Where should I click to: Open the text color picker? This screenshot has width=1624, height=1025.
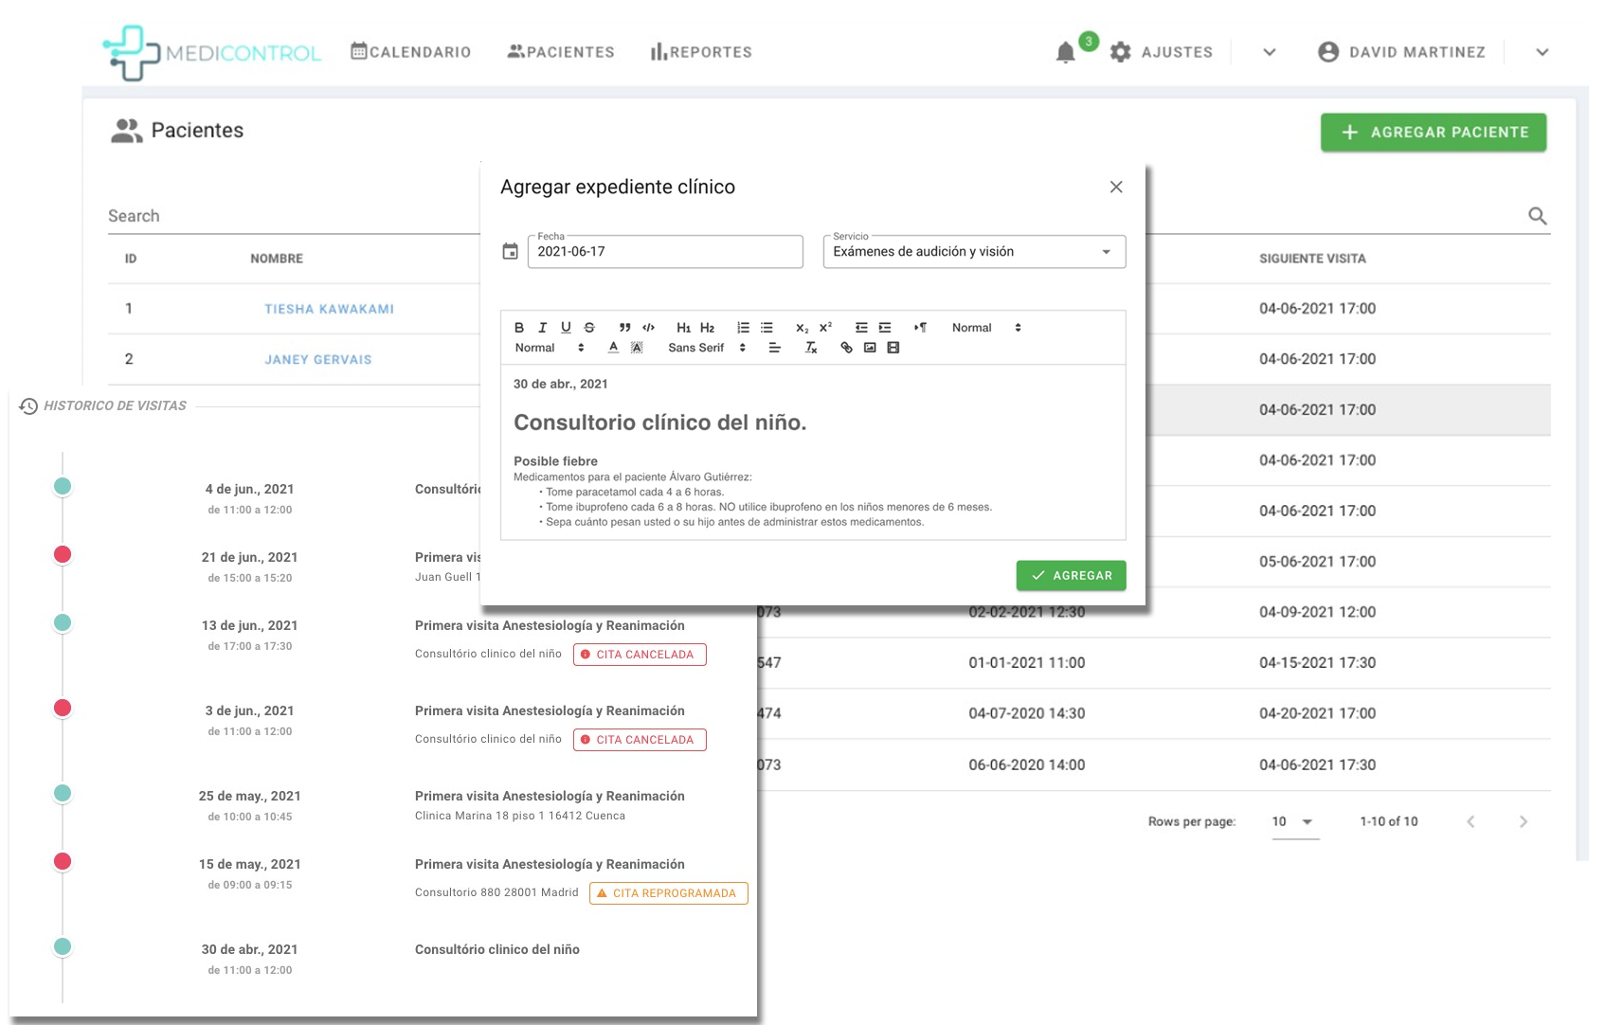tap(613, 348)
